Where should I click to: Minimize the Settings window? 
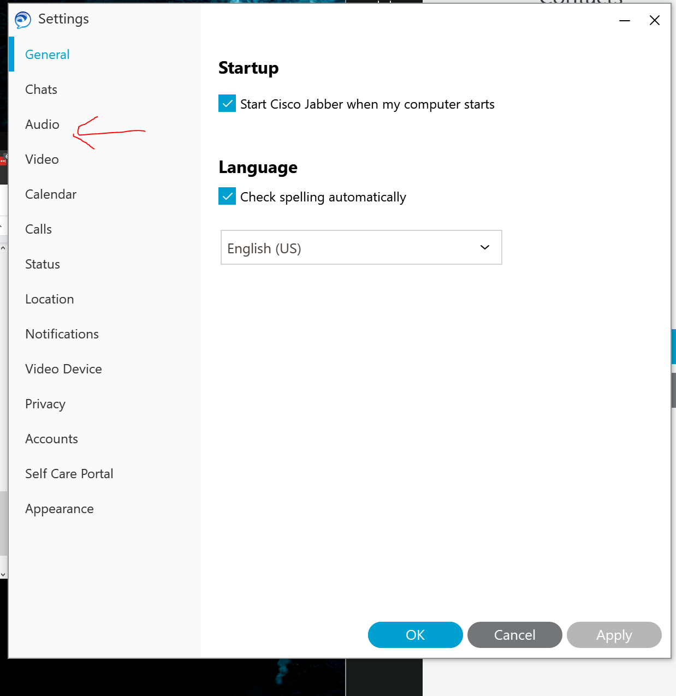(x=625, y=21)
